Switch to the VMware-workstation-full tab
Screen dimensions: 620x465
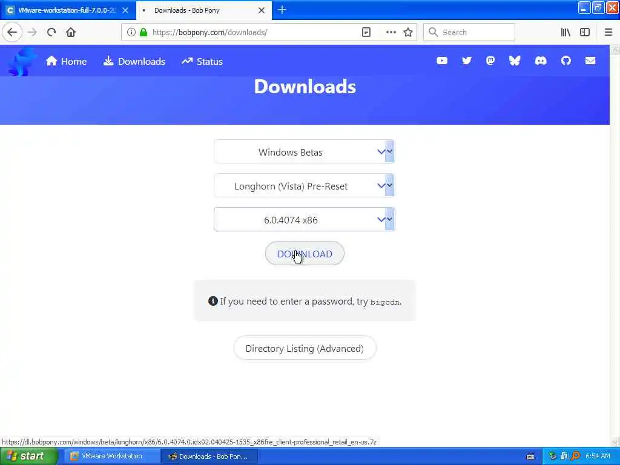pyautogui.click(x=68, y=10)
